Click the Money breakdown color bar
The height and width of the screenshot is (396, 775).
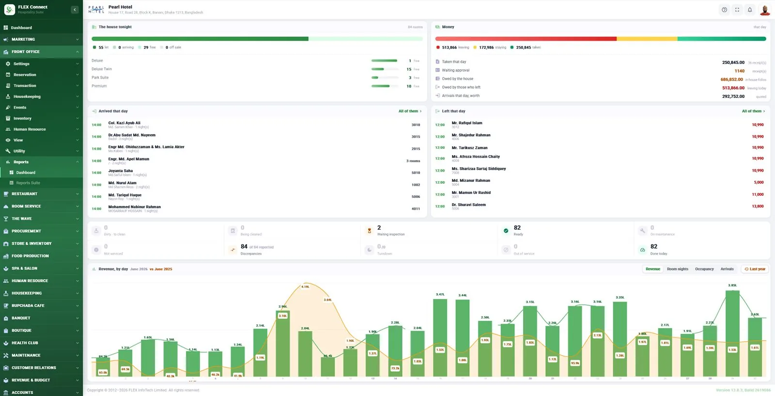click(x=601, y=39)
